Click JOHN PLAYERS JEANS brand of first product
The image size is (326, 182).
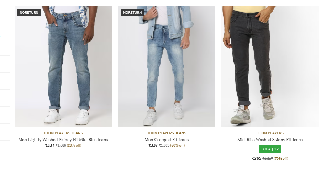coord(63,133)
